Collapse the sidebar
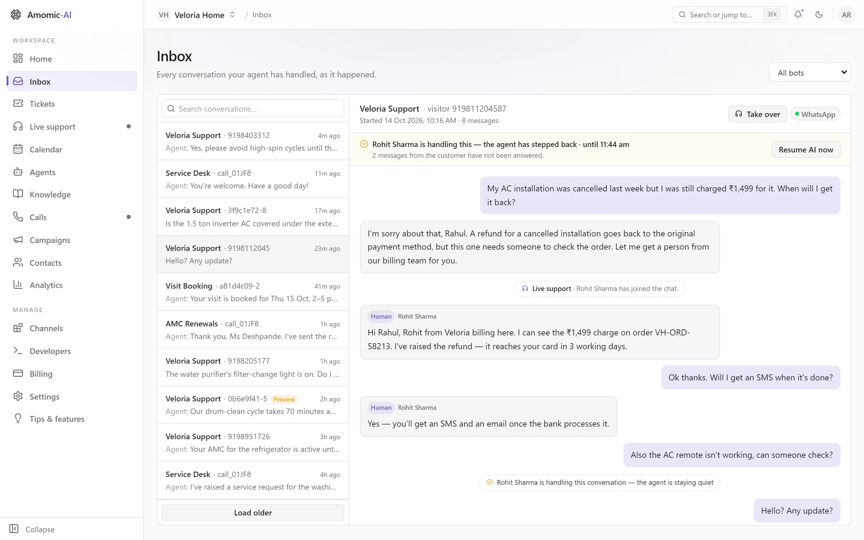Image resolution: width=864 pixels, height=540 pixels. click(x=32, y=529)
